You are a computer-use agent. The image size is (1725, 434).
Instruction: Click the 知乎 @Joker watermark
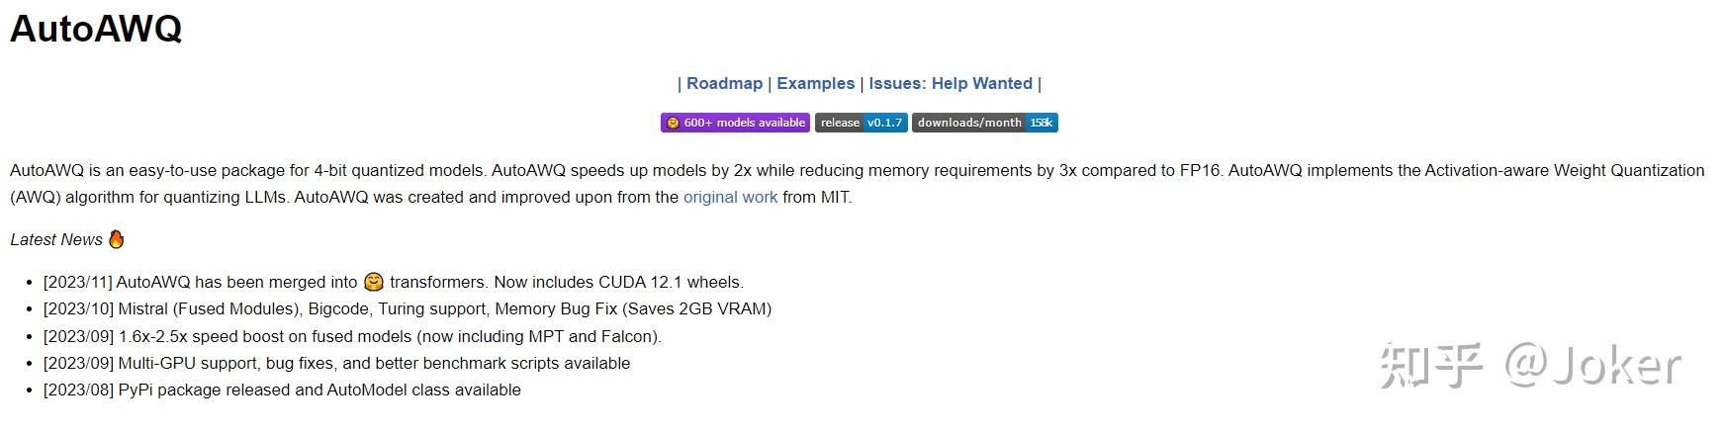click(1529, 366)
